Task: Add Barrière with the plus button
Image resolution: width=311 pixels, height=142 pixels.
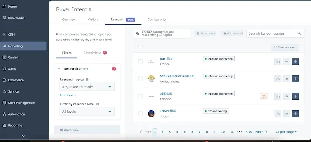Action: [x=295, y=61]
